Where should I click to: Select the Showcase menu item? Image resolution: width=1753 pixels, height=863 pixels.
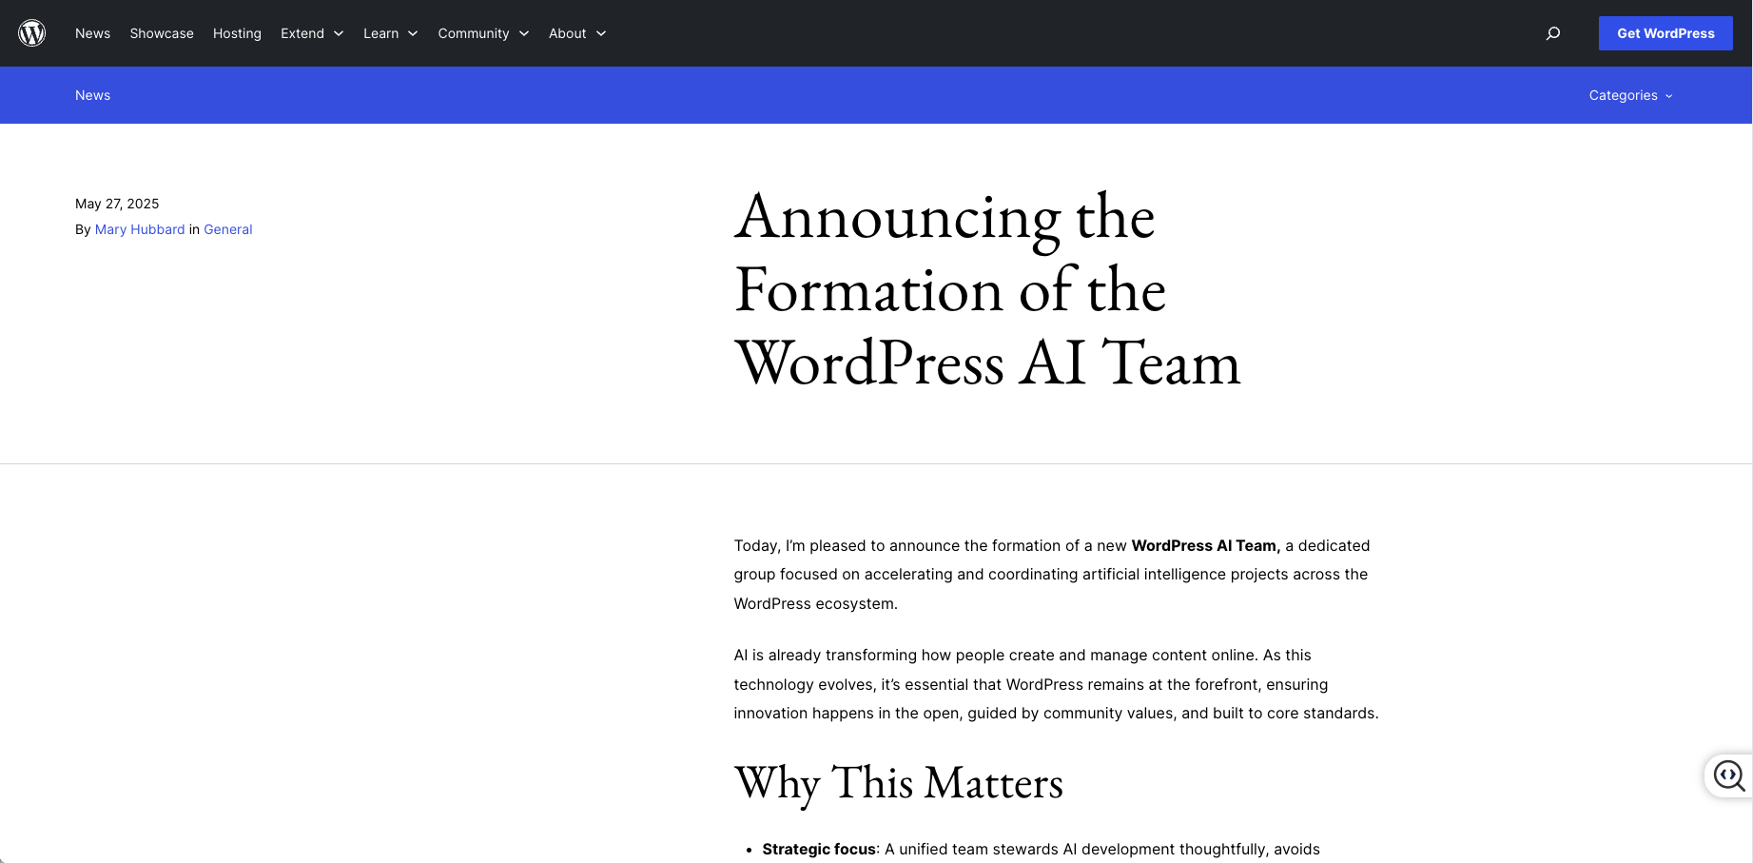click(161, 33)
